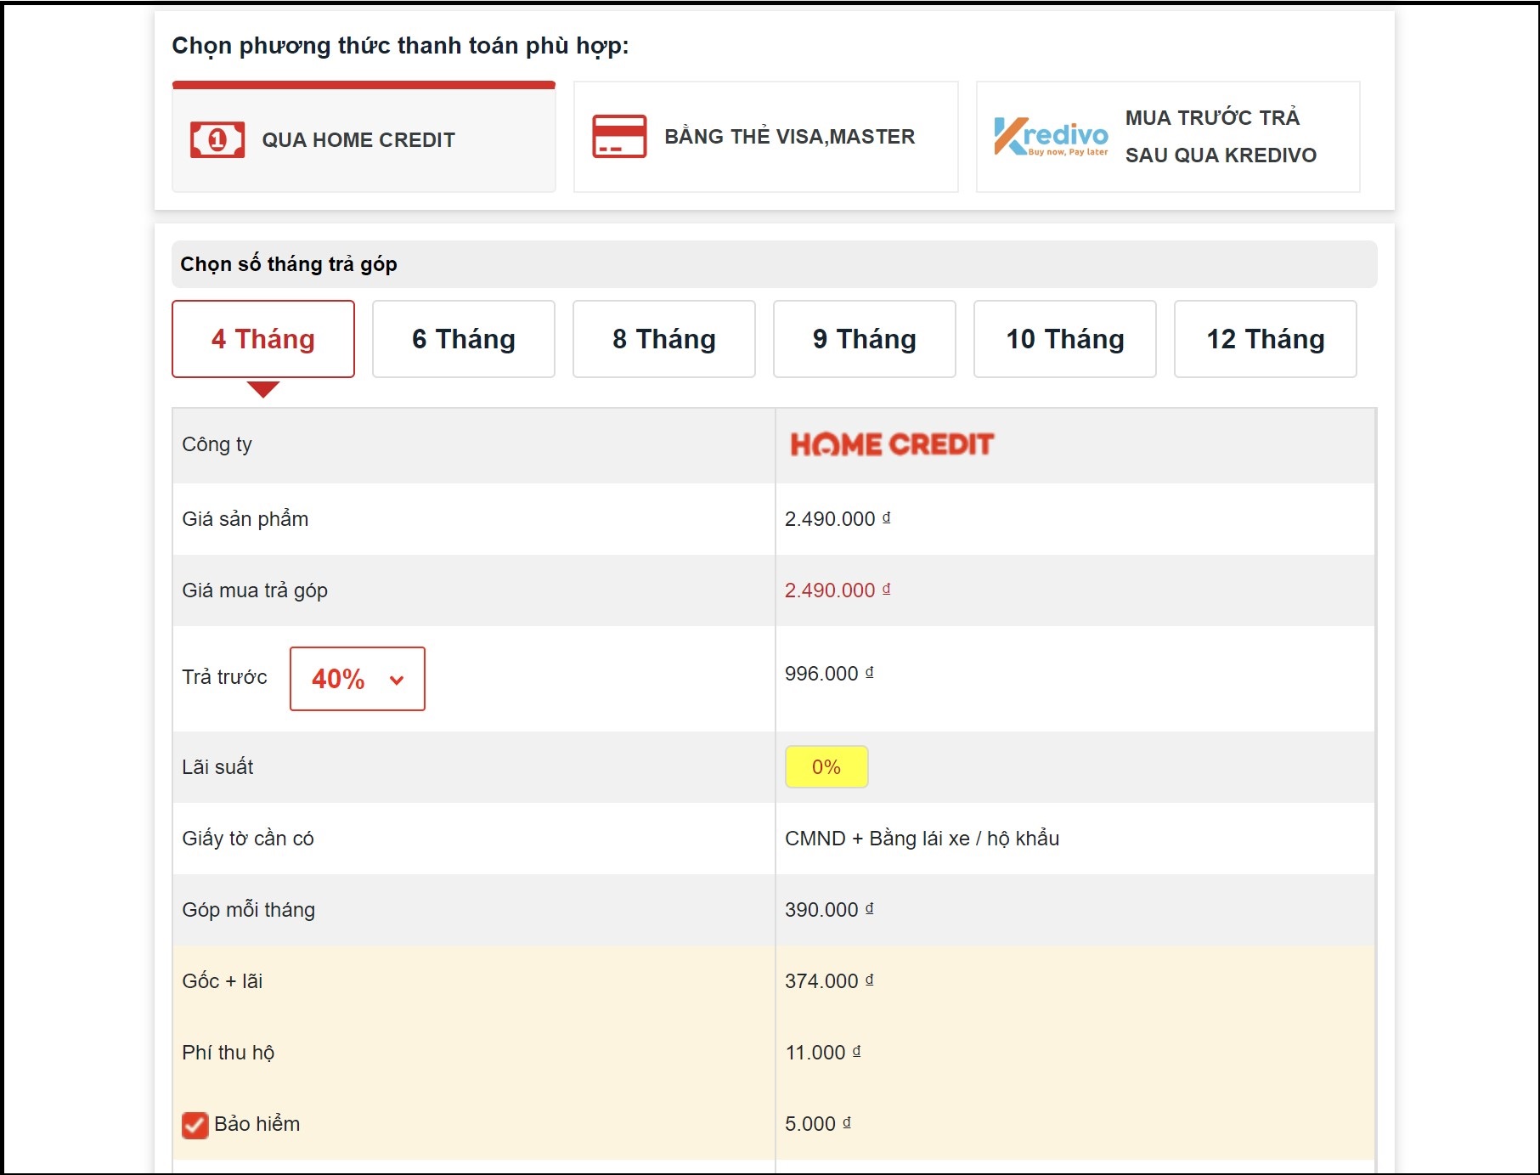Click the Home Credit company logo

(892, 444)
